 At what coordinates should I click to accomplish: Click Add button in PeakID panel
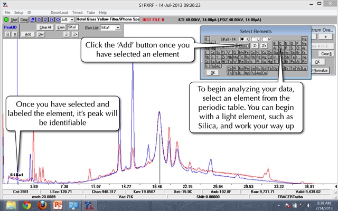click(x=28, y=34)
